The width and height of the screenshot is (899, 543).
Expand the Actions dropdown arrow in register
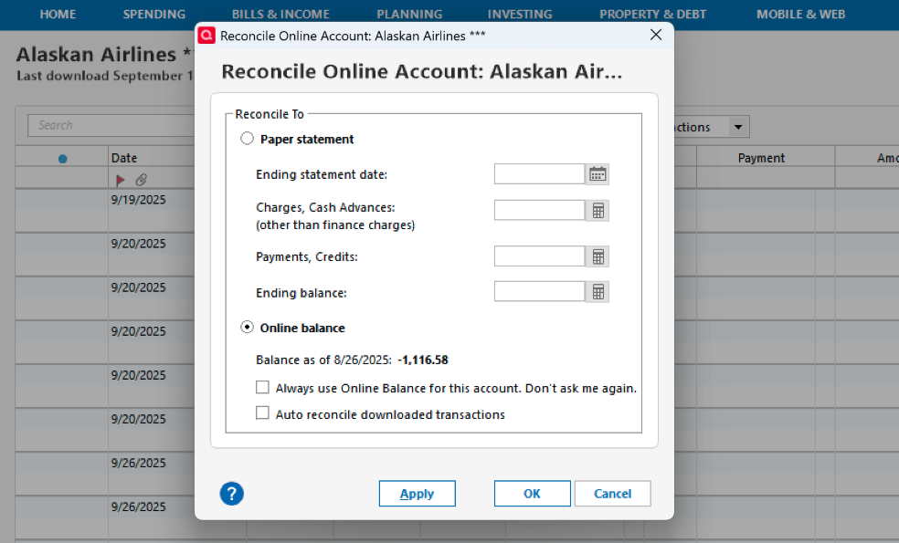[738, 127]
